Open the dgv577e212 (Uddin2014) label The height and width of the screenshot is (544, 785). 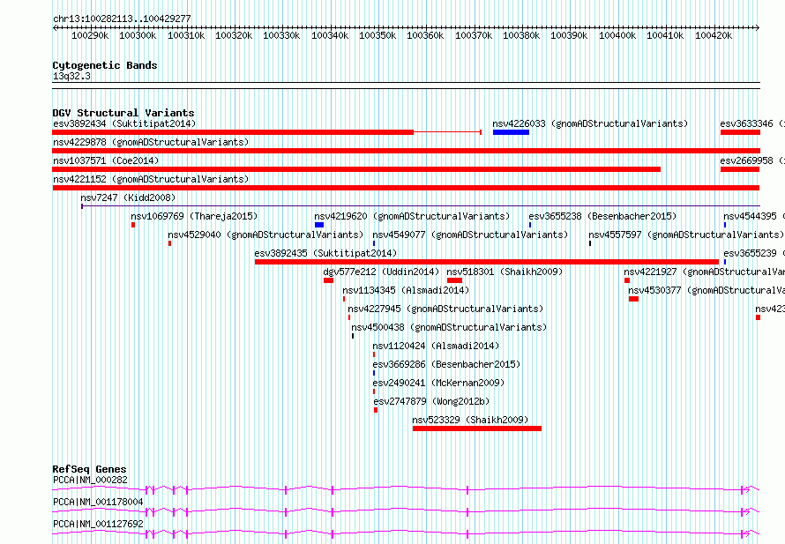[x=382, y=272]
